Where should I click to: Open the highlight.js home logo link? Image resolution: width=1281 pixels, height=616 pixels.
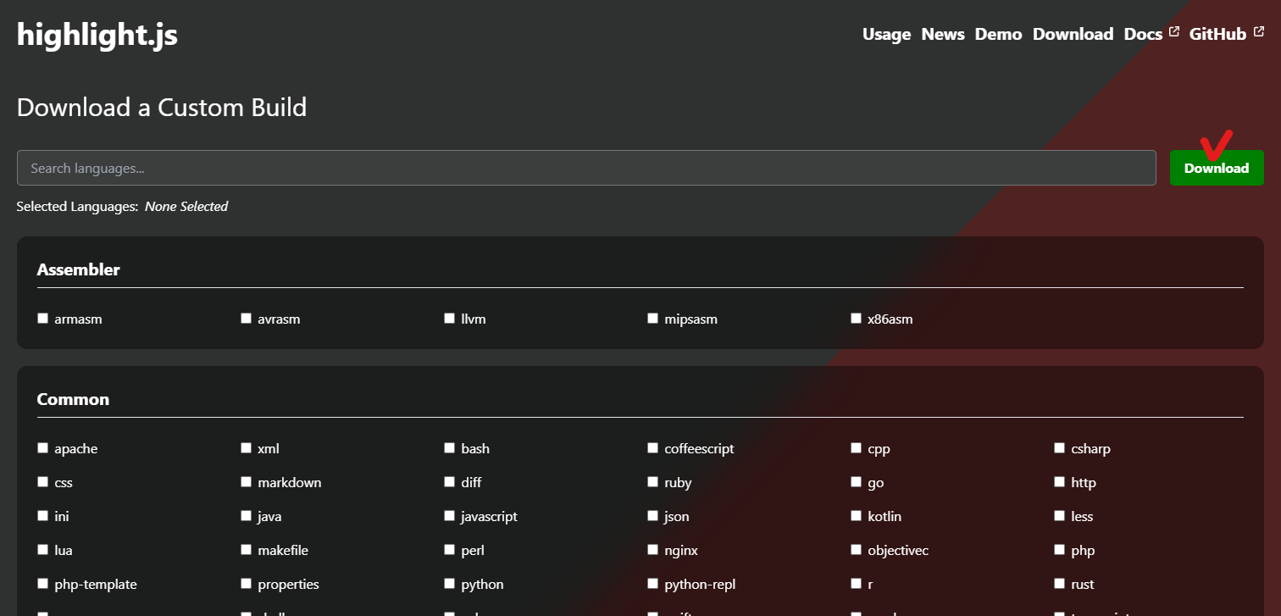point(97,35)
